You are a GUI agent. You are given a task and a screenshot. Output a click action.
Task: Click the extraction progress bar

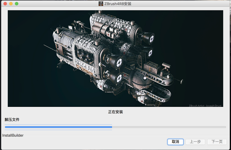coord(115,127)
